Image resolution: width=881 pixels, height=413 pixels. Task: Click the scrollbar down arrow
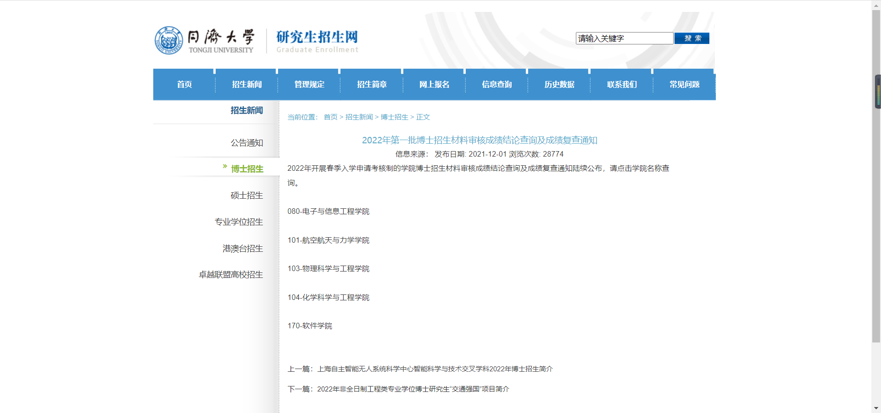pos(876,408)
